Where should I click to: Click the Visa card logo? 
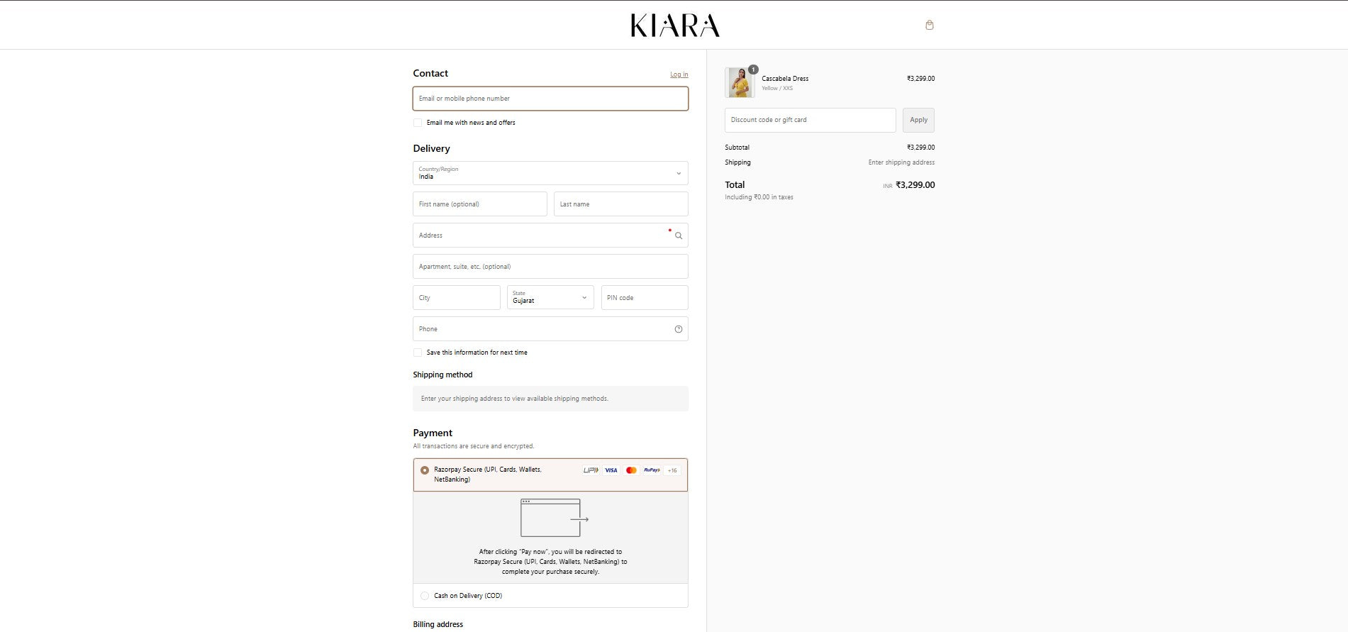(x=611, y=470)
